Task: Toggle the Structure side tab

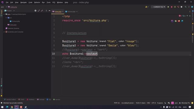Action: point(1,93)
